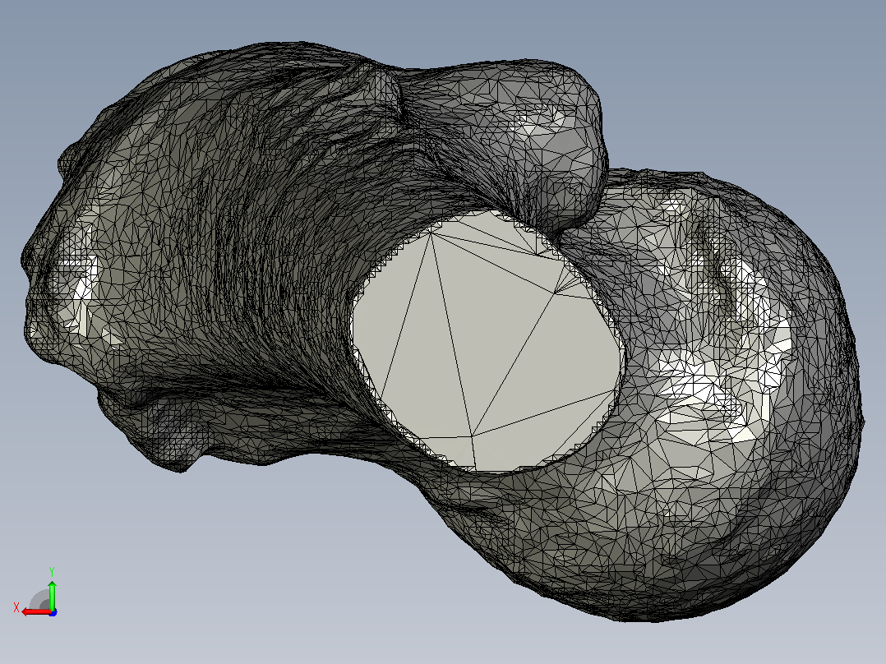
Task: Click empty gradient viewport background beneath the model
Action: pos(283,565)
